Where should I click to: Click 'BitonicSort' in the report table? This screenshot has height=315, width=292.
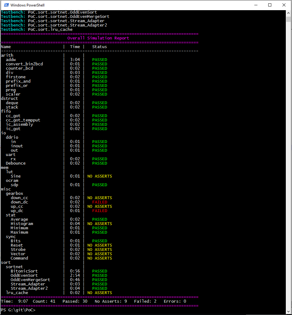(24, 271)
